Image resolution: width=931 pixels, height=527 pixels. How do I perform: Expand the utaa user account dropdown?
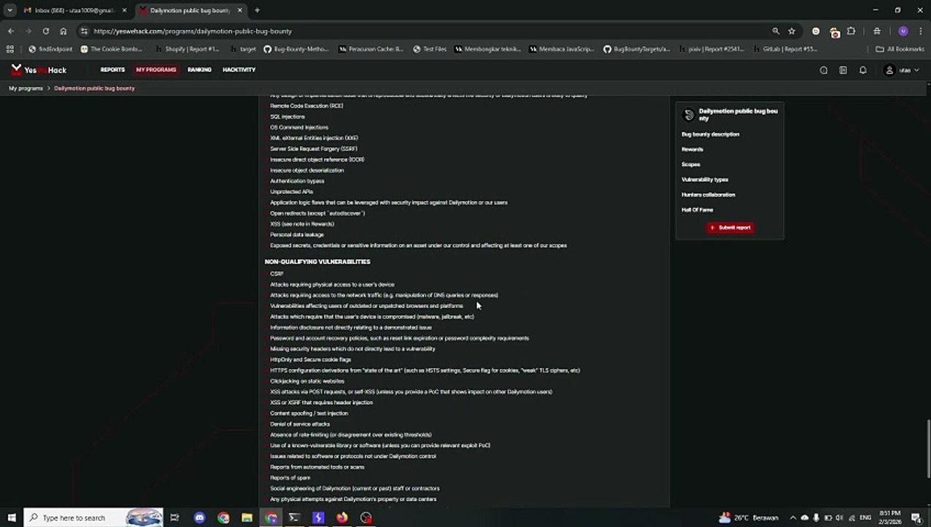pyautogui.click(x=902, y=70)
